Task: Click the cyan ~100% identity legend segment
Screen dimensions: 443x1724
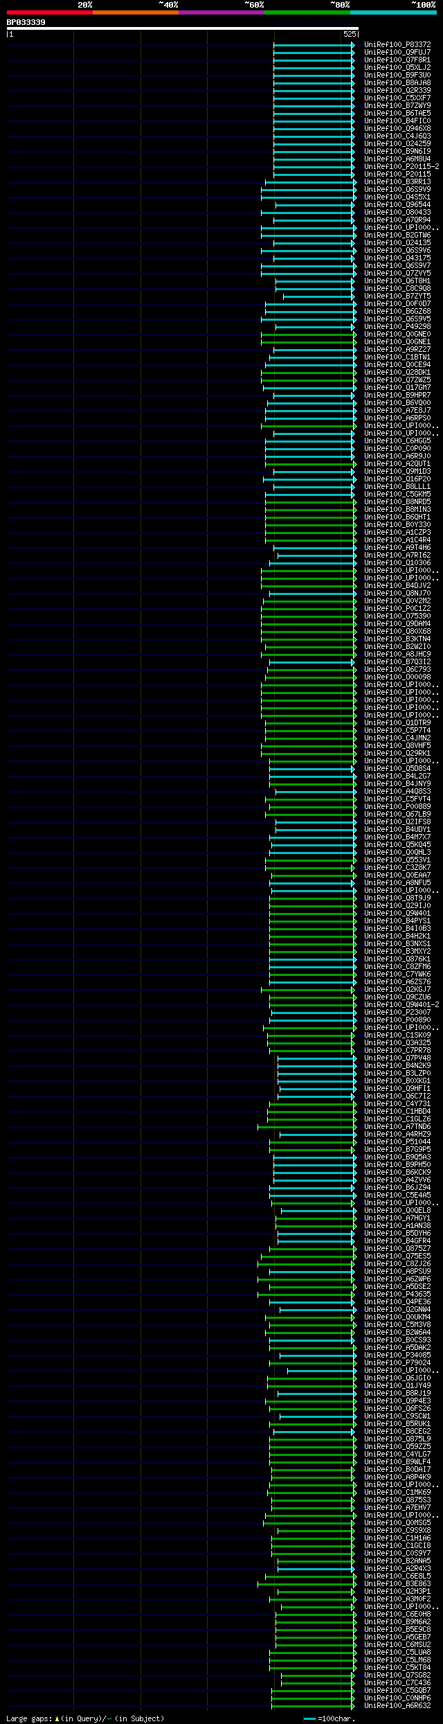Action: coord(392,12)
